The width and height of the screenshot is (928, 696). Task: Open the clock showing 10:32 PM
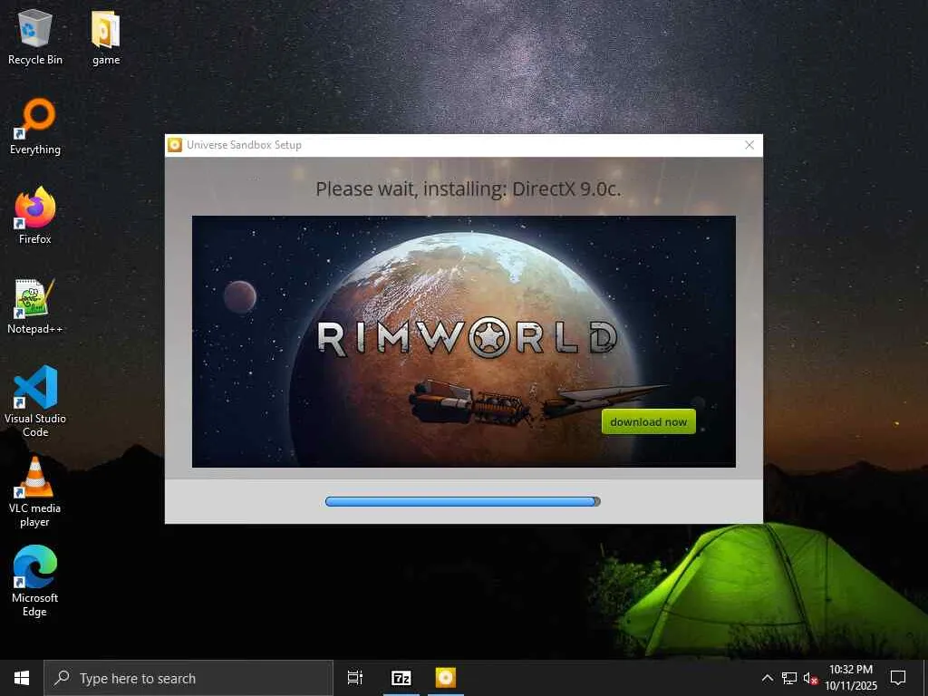coord(851,678)
